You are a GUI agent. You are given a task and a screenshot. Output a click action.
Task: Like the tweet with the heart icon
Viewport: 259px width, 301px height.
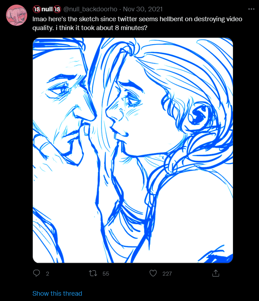point(153,273)
